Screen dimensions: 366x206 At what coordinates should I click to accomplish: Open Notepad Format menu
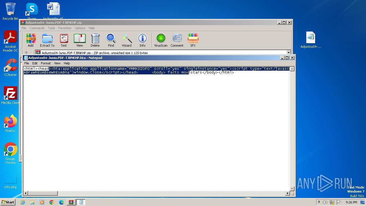(x=46, y=63)
